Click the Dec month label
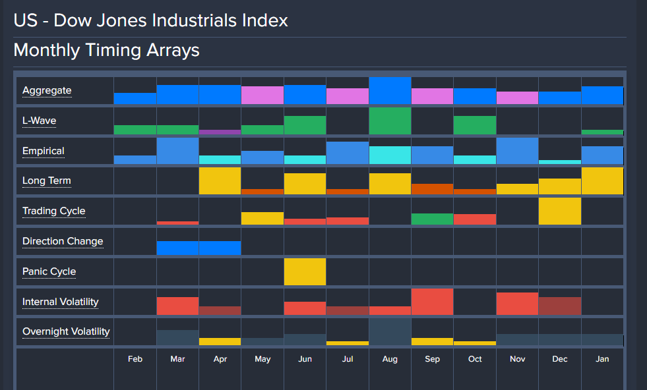This screenshot has width=647, height=390. click(560, 359)
